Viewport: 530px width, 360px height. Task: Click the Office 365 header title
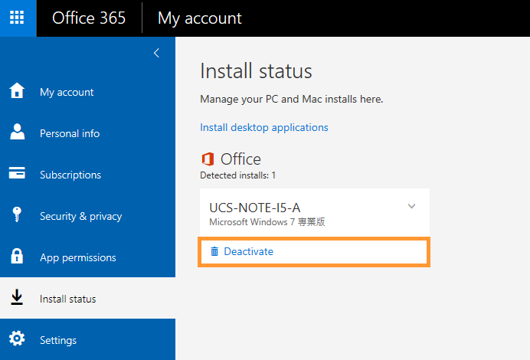(89, 18)
